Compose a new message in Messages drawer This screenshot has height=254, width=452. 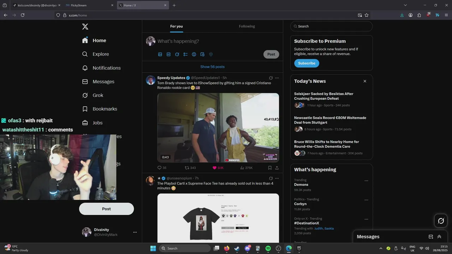[x=431, y=237]
